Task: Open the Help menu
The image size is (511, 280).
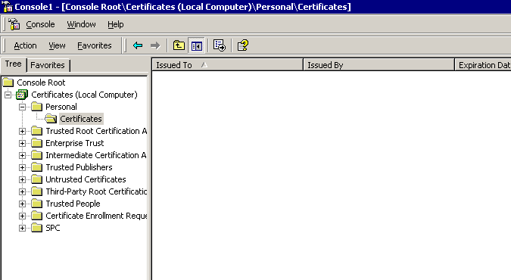Action: tap(116, 24)
